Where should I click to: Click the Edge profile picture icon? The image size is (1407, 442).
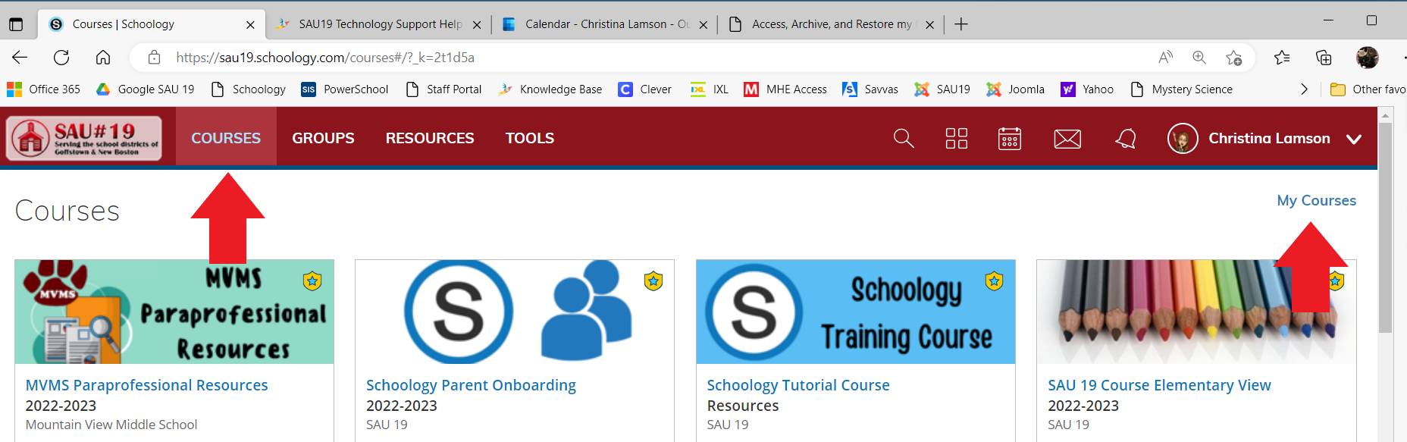tap(1368, 58)
